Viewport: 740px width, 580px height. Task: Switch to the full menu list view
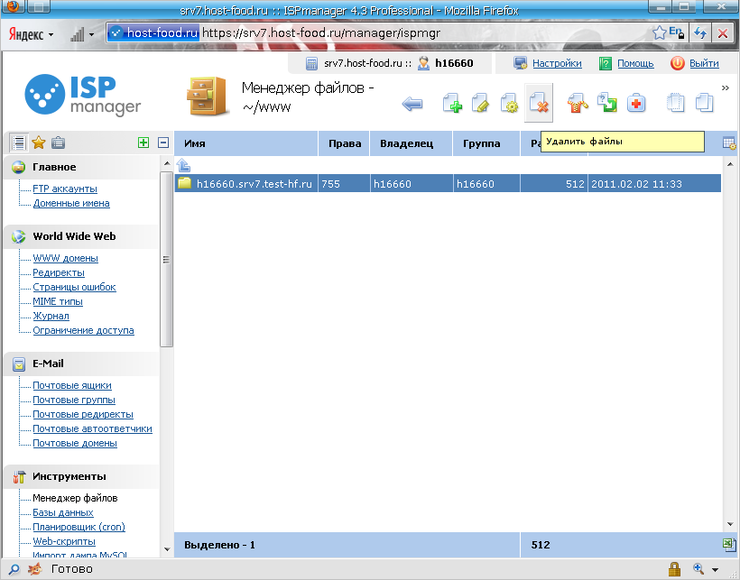[x=19, y=143]
